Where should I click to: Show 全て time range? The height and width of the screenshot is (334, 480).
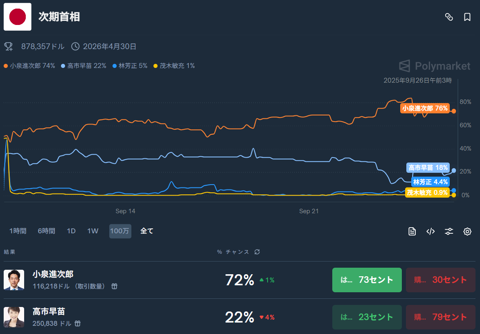click(147, 231)
